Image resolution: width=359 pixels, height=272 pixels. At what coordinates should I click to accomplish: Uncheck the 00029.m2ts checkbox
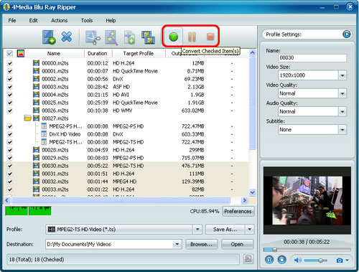point(10,158)
